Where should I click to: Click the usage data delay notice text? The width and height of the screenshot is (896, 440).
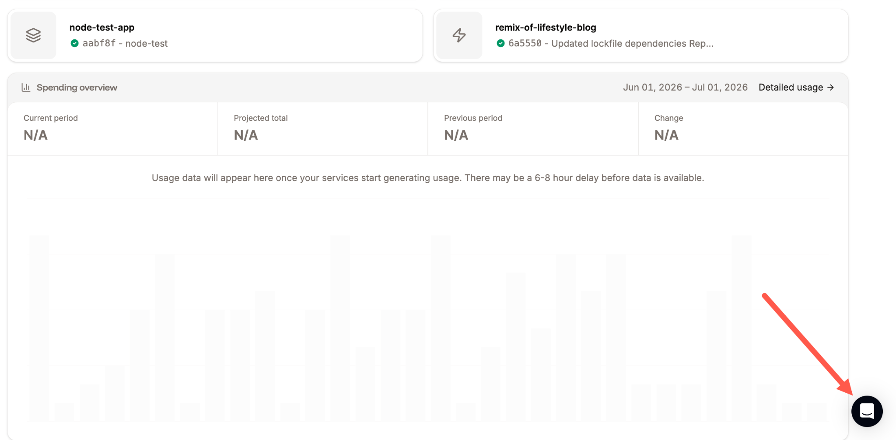[428, 178]
